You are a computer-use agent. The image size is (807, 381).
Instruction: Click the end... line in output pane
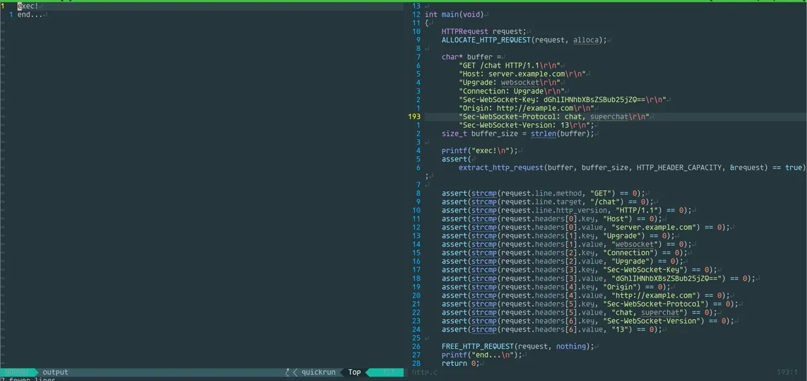(x=30, y=15)
